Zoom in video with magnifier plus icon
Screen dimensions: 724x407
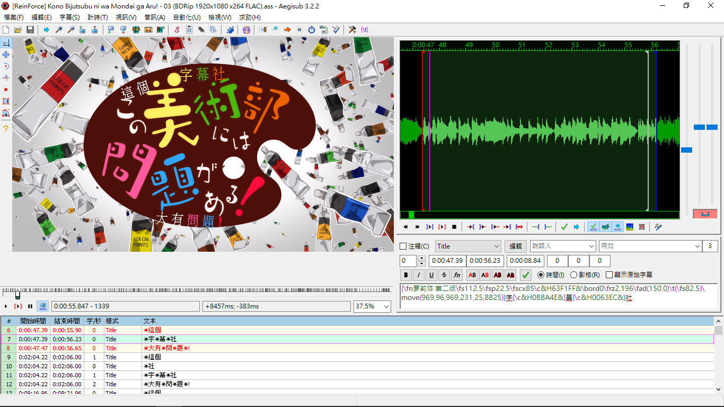click(x=59, y=30)
